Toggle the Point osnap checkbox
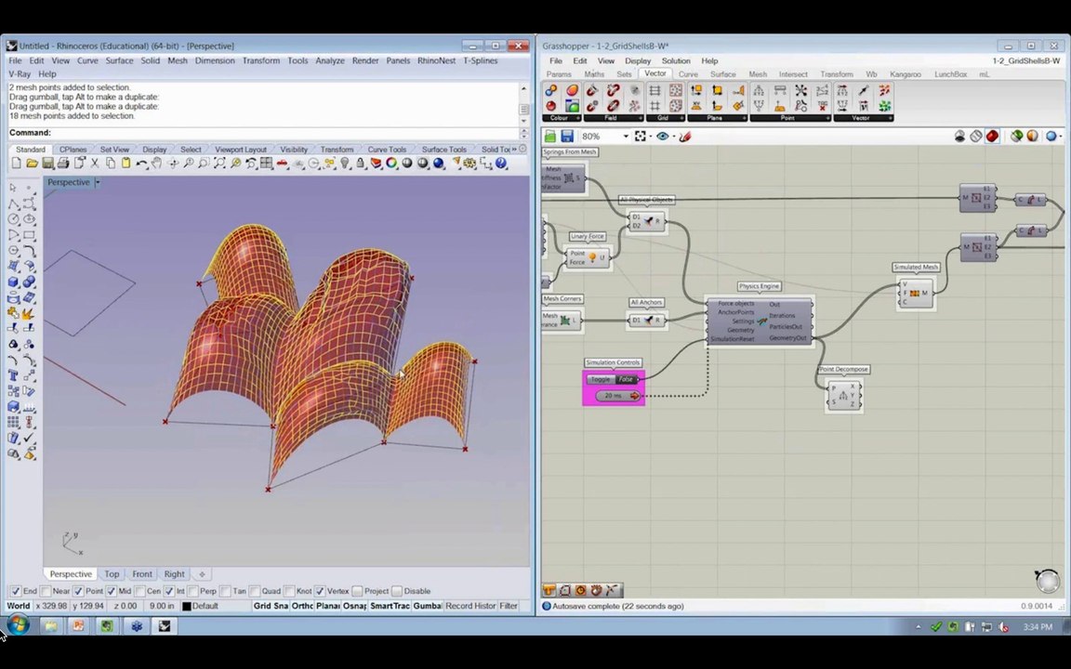 78,591
